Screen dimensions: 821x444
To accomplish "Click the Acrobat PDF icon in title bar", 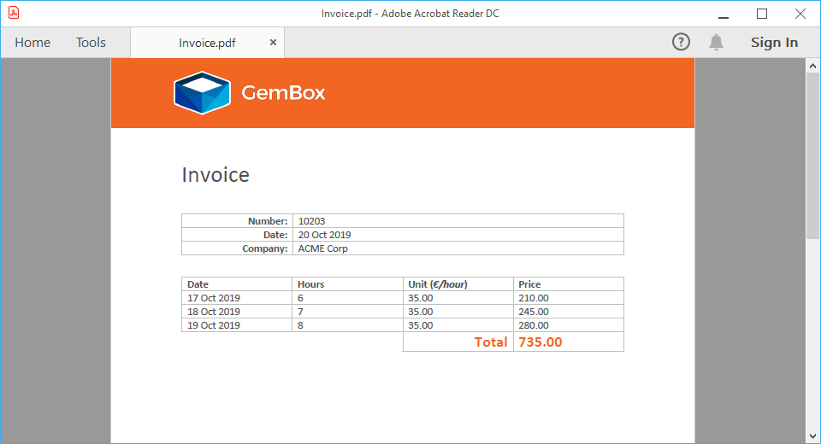I will [x=14, y=13].
